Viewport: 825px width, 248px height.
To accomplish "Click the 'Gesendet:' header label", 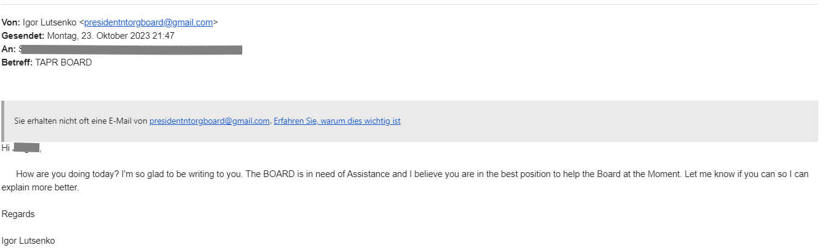I will click(22, 36).
